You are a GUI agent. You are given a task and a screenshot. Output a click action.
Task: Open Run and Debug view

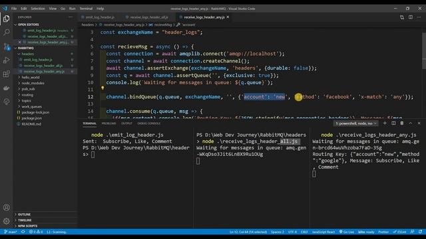(6, 60)
